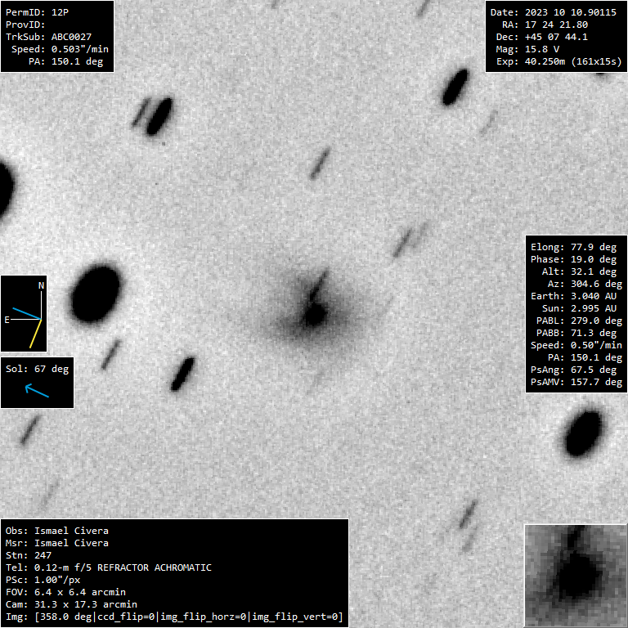Image resolution: width=628 pixels, height=628 pixels.
Task: Click the Sun: 2.995 AU line
Action: click(x=579, y=308)
